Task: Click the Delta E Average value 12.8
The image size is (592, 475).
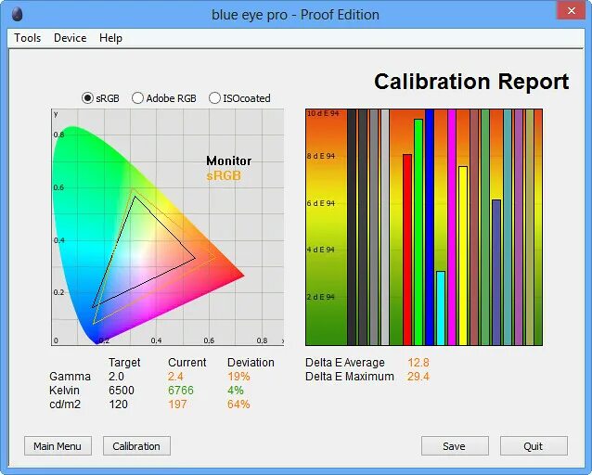Action: [418, 363]
